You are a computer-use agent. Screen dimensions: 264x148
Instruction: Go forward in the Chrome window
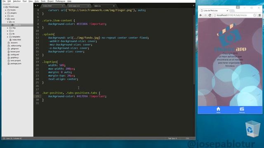pyautogui.click(x=205, y=15)
